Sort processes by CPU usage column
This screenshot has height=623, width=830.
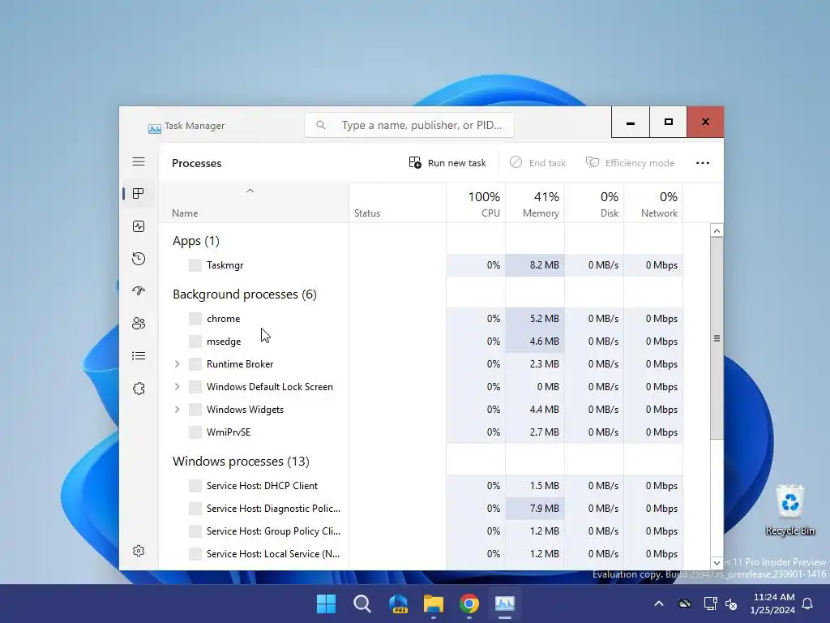[475, 204]
